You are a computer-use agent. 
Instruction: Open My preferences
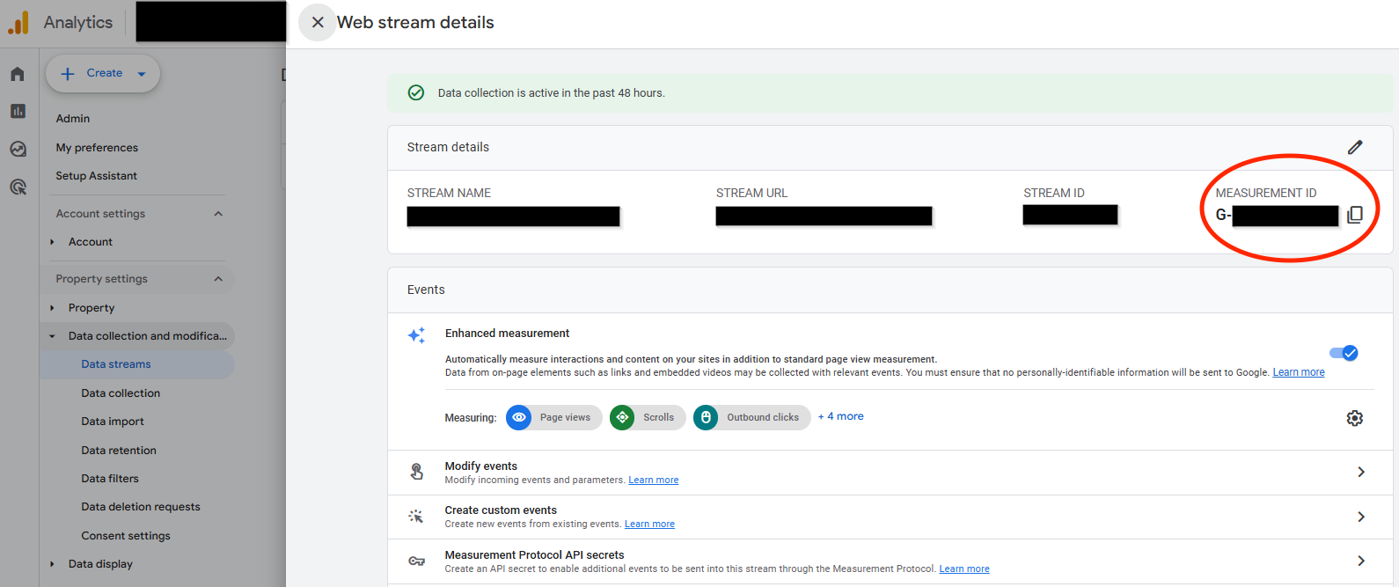click(97, 148)
